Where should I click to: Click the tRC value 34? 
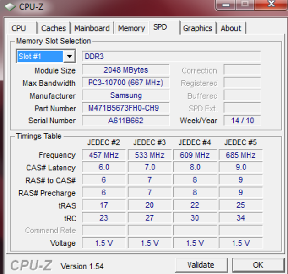pyautogui.click(x=241, y=218)
